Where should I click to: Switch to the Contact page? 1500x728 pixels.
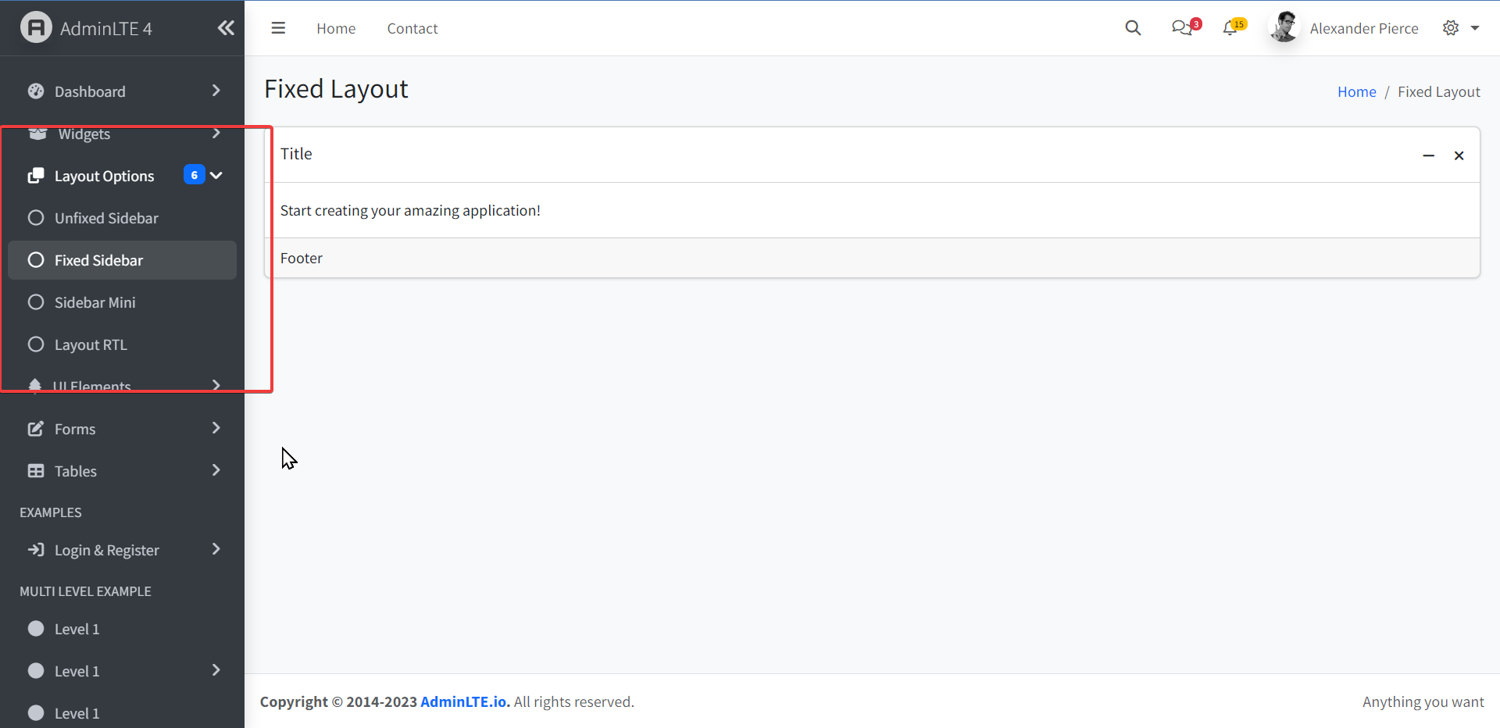click(412, 28)
